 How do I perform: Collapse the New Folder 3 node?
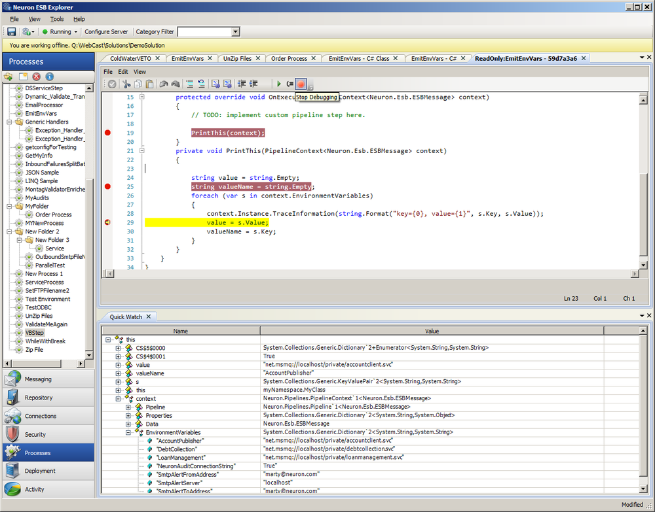tap(19, 240)
